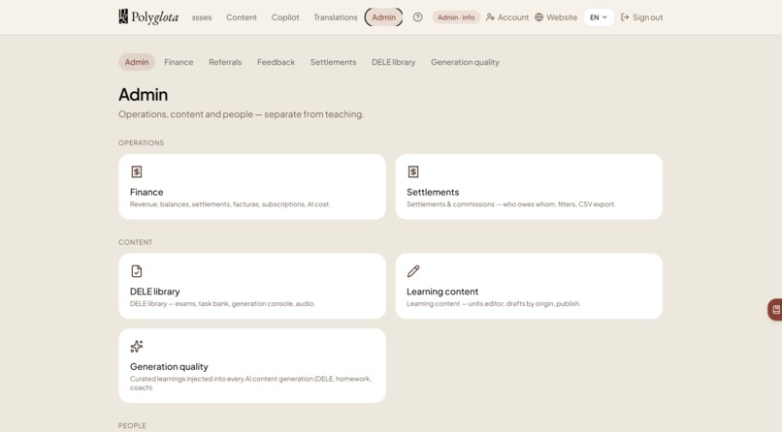Select Admin in top navigation
The width and height of the screenshot is (782, 432).
click(383, 17)
